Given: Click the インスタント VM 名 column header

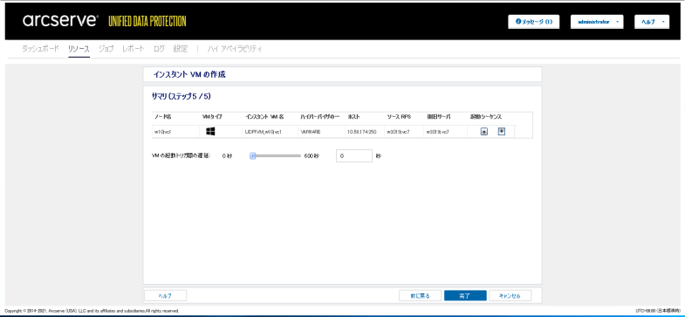Looking at the screenshot, I should [264, 117].
